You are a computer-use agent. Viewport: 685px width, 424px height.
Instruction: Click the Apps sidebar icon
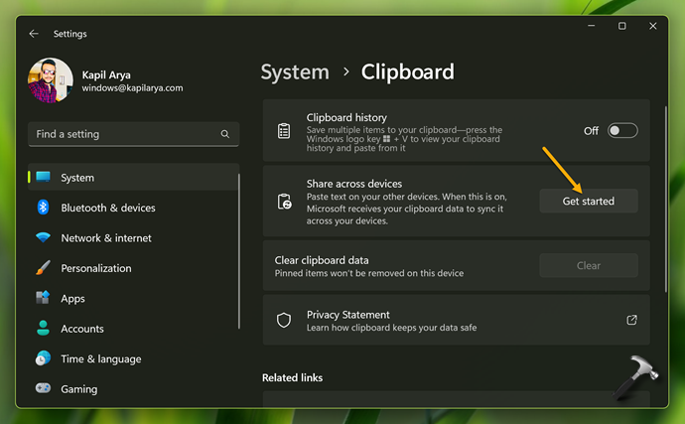click(43, 298)
